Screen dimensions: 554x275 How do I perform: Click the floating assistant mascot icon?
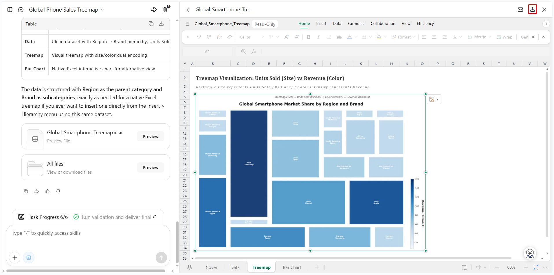(530, 254)
